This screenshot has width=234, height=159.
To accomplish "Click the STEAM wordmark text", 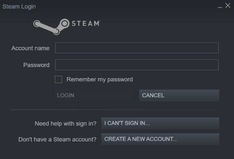I will coord(86,23).
